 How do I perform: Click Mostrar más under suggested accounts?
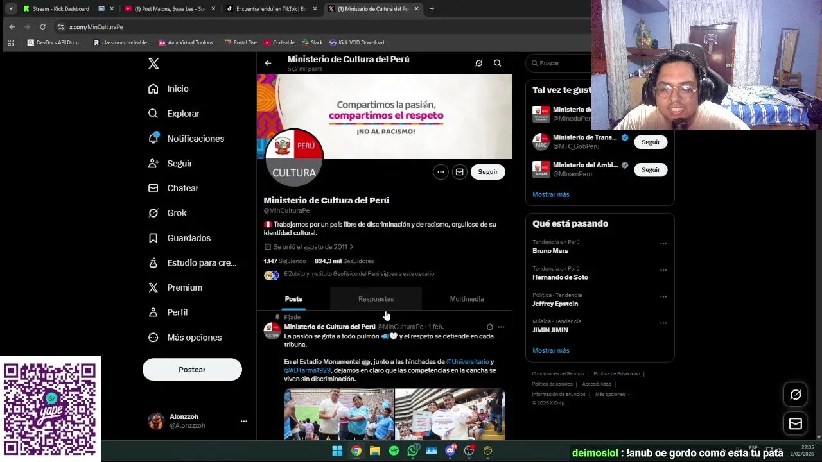[x=551, y=194]
